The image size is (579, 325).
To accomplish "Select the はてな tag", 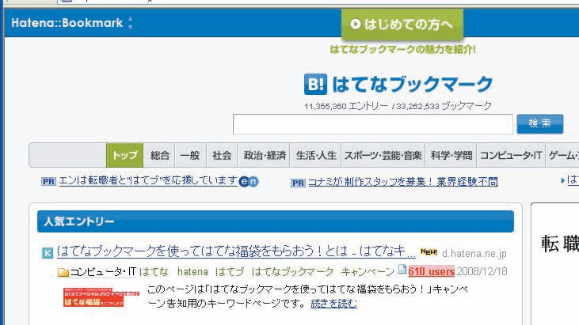I will tap(154, 272).
